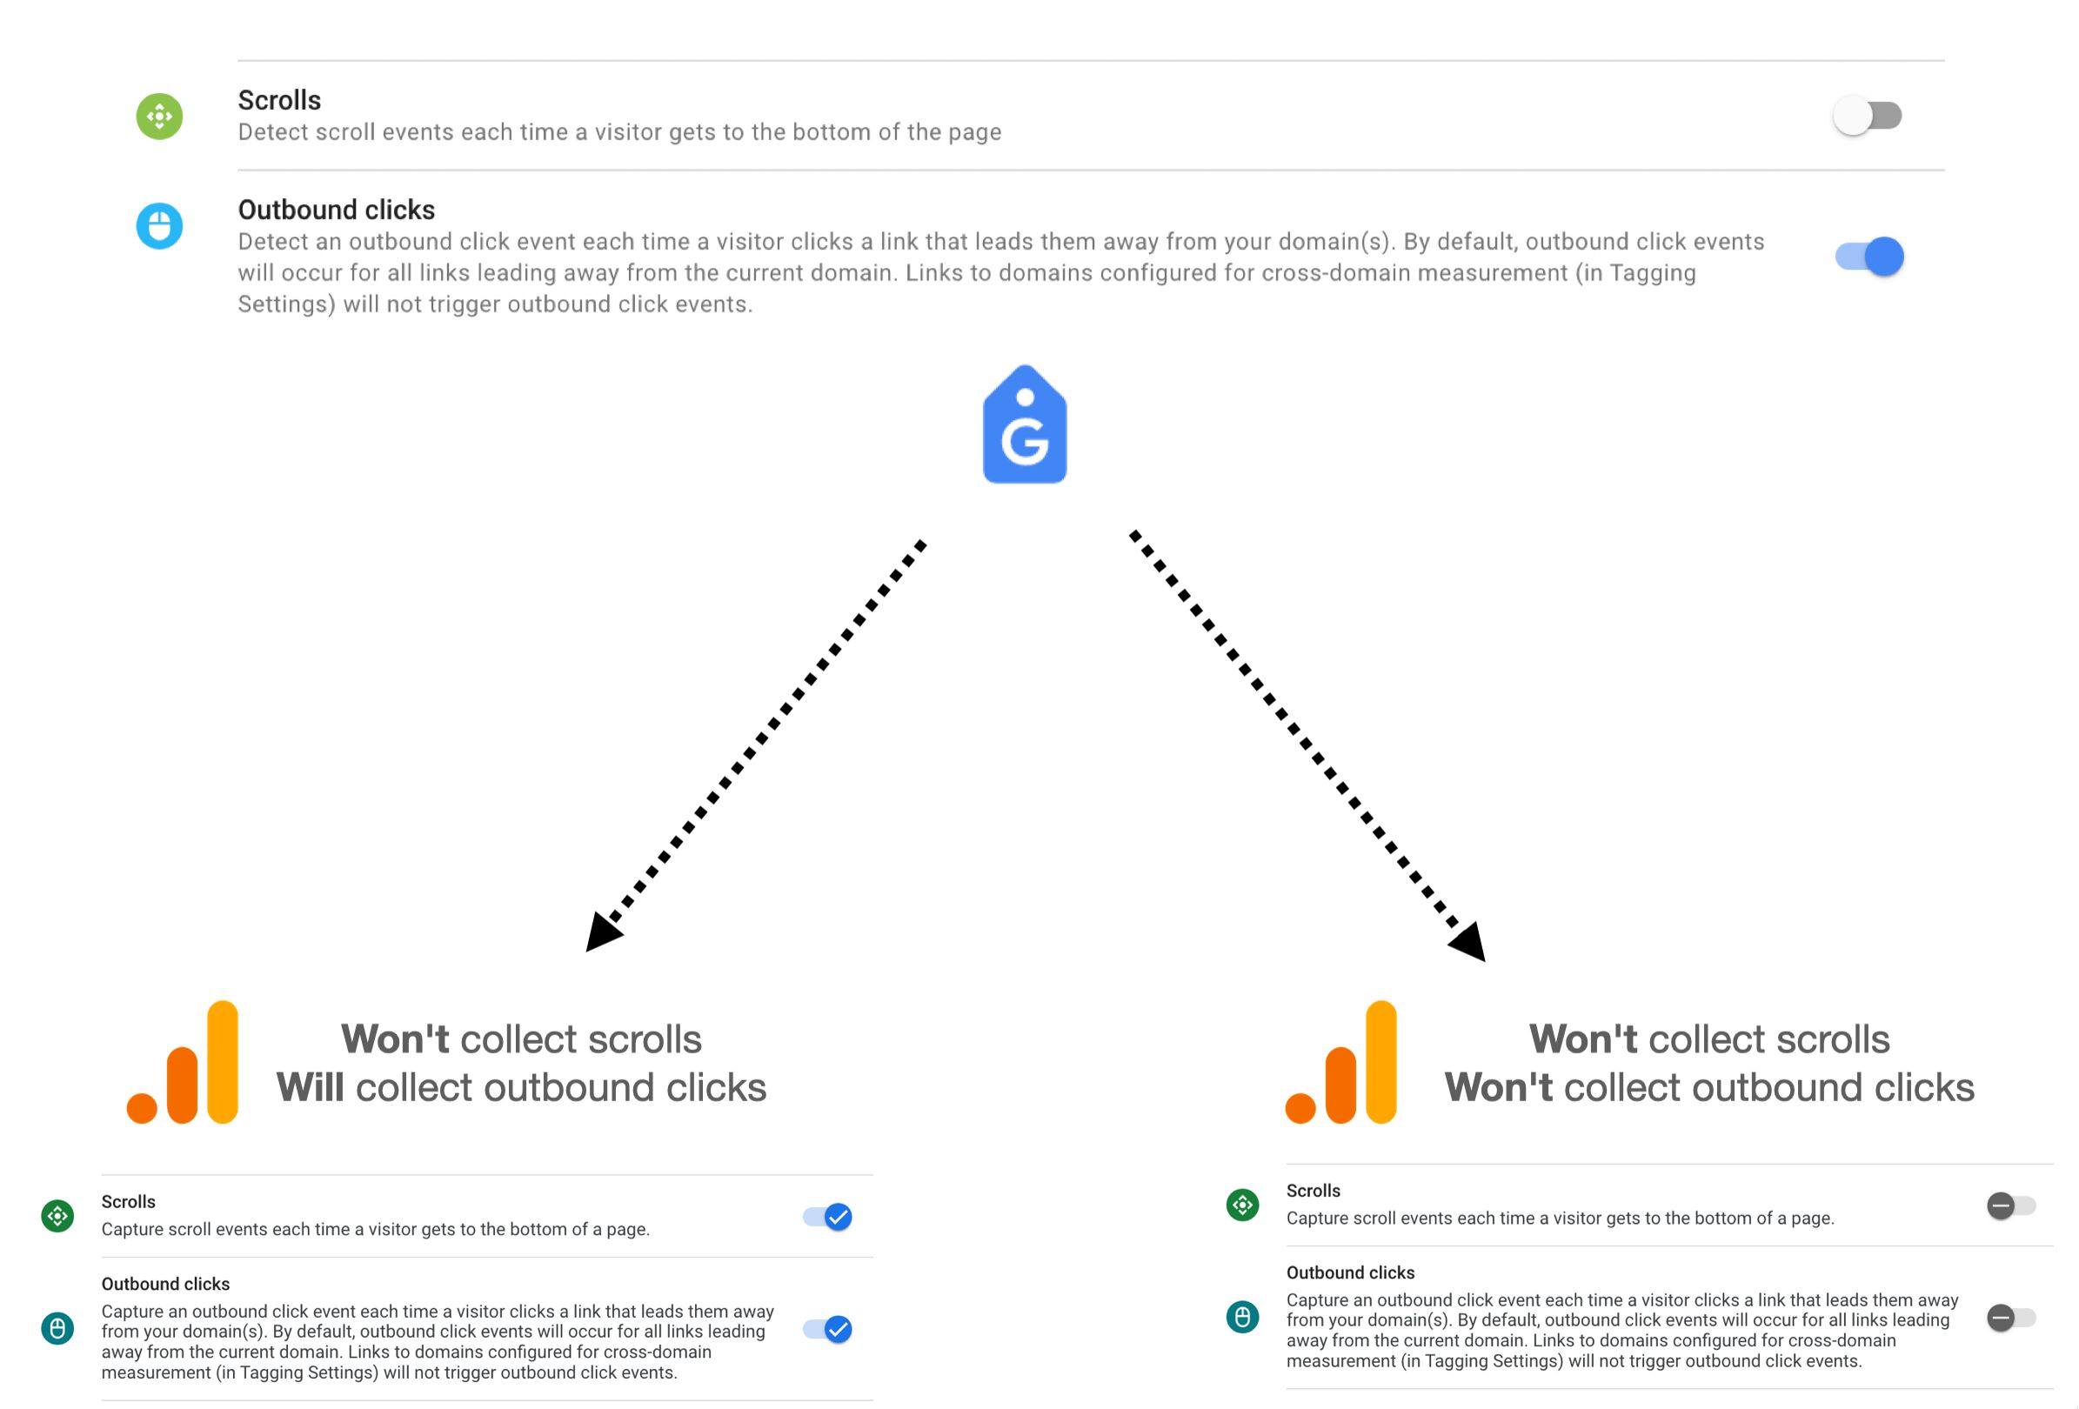Screen dimensions: 2079x1409
Task: Click the "Will collect outbound clicks" text
Action: pos(522,1087)
